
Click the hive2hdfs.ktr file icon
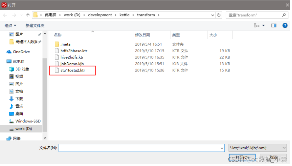57,57
